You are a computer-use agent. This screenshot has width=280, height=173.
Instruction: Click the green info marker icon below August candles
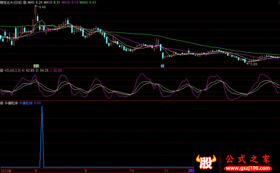coord(35,65)
